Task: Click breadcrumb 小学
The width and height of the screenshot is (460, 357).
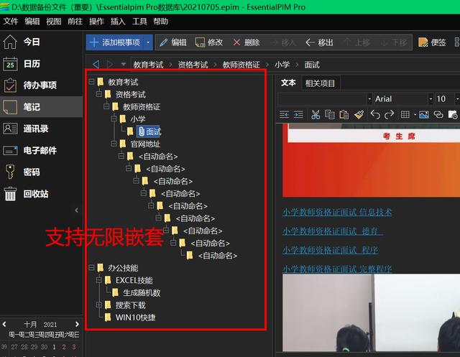Action: point(282,65)
